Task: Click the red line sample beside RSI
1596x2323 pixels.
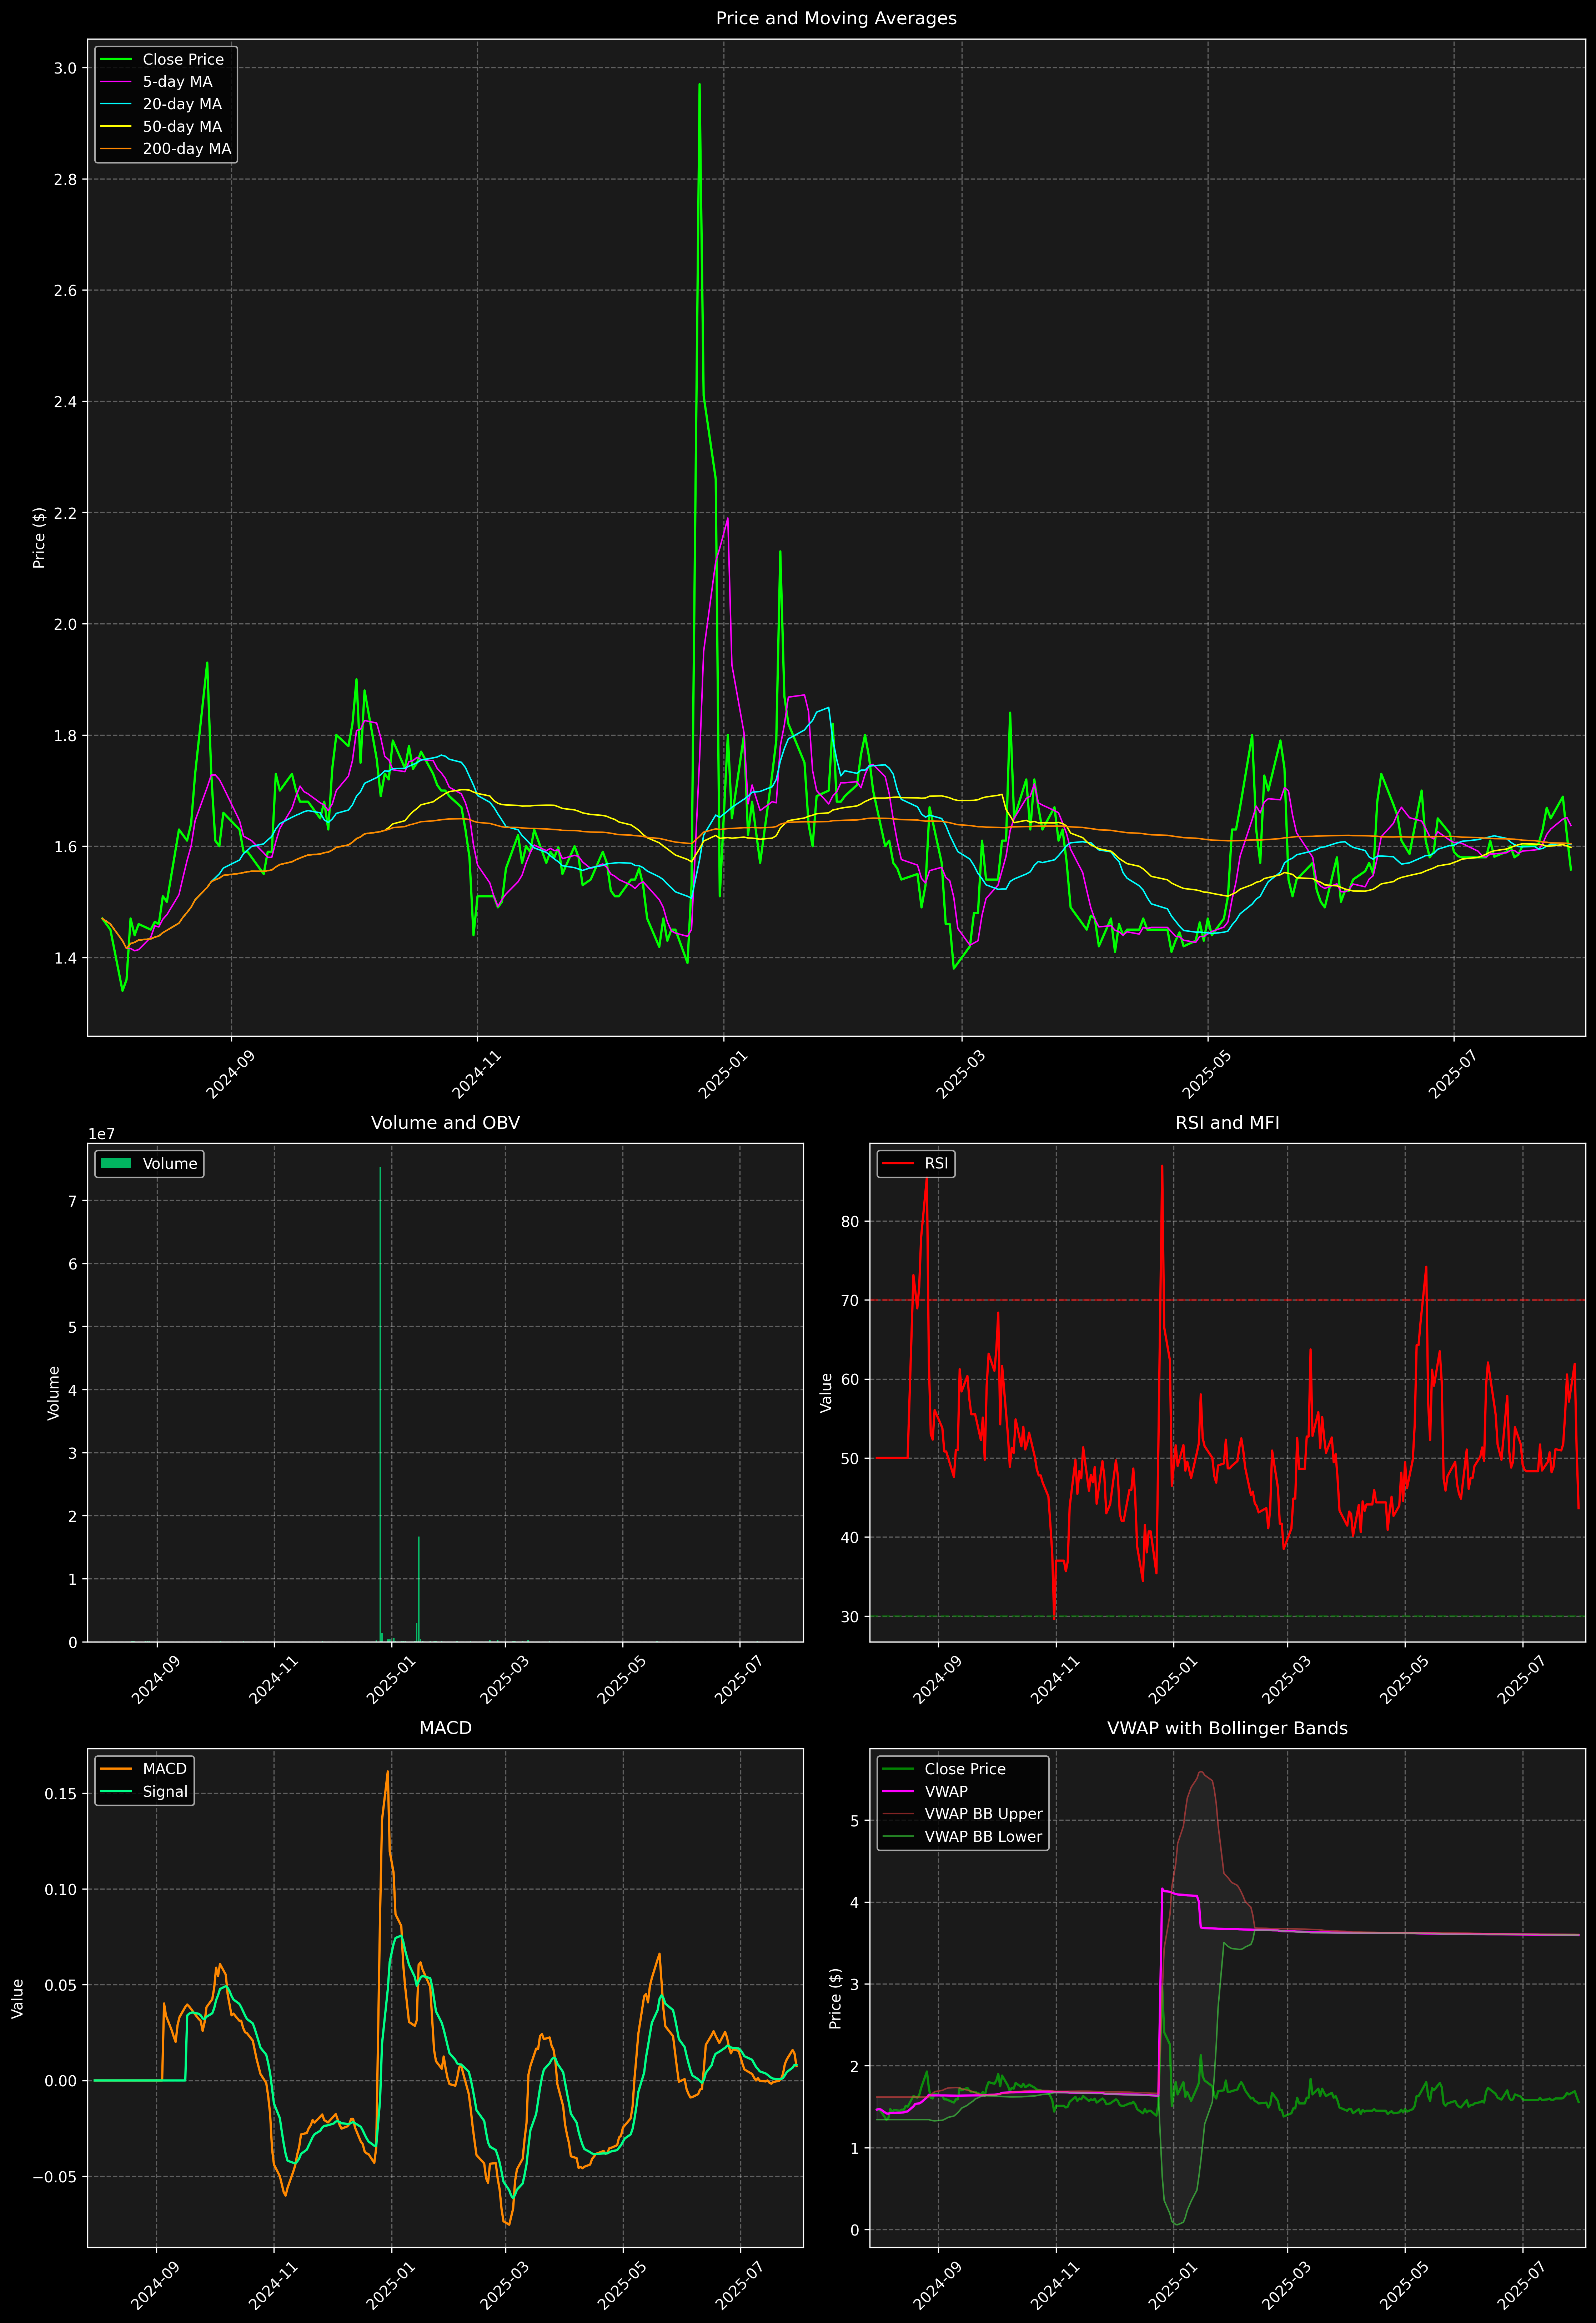Action: pos(898,1163)
